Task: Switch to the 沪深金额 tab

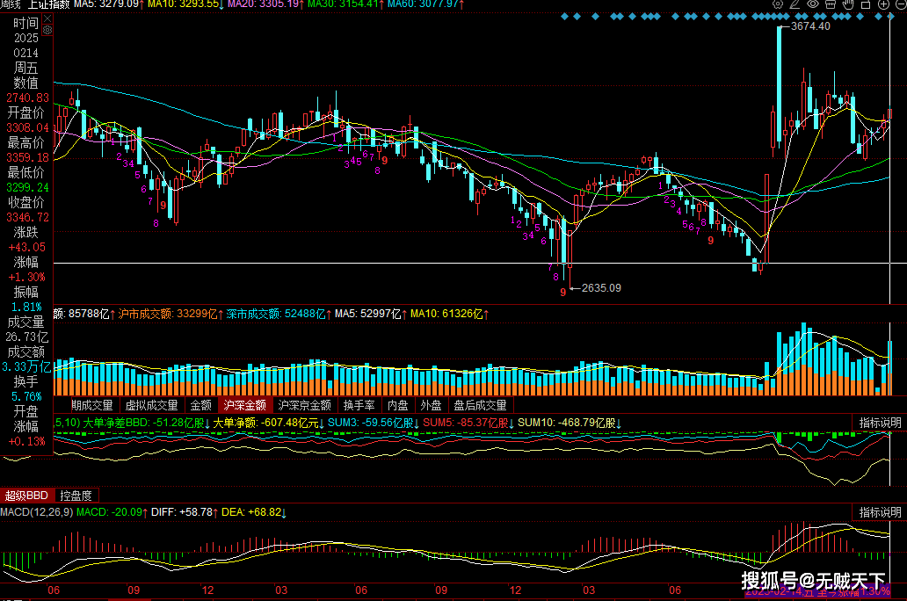Action: pyautogui.click(x=244, y=406)
